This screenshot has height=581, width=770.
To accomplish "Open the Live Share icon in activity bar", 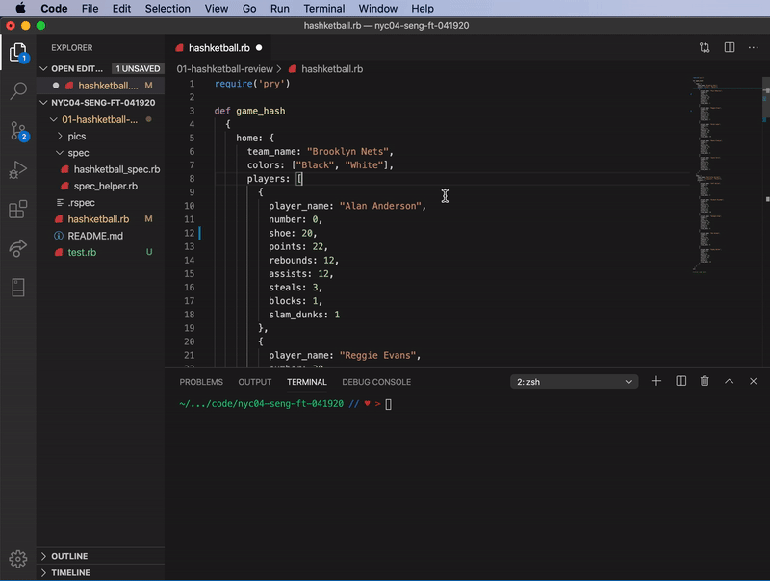I will [x=18, y=248].
